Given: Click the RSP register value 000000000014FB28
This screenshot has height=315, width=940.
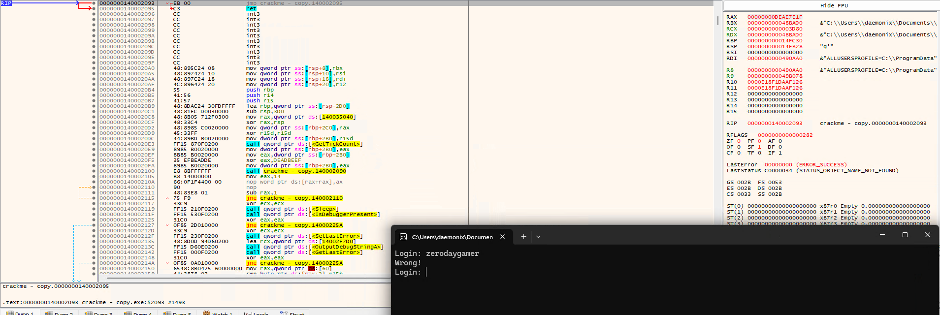Looking at the screenshot, I should (775, 46).
